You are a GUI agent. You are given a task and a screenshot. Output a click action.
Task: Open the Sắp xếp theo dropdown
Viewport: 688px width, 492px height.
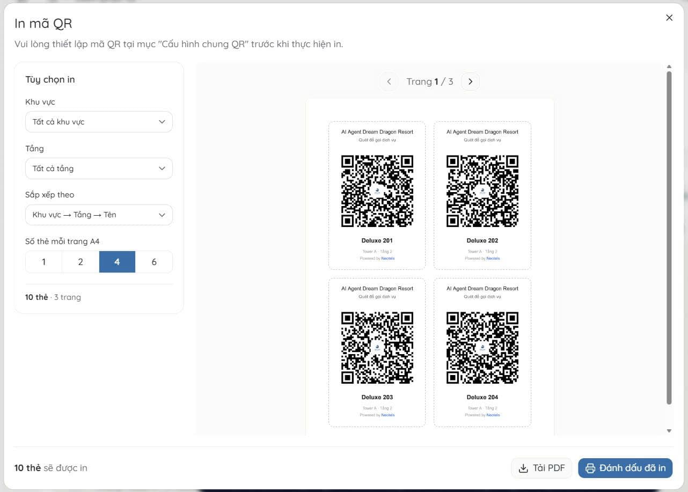(x=99, y=215)
